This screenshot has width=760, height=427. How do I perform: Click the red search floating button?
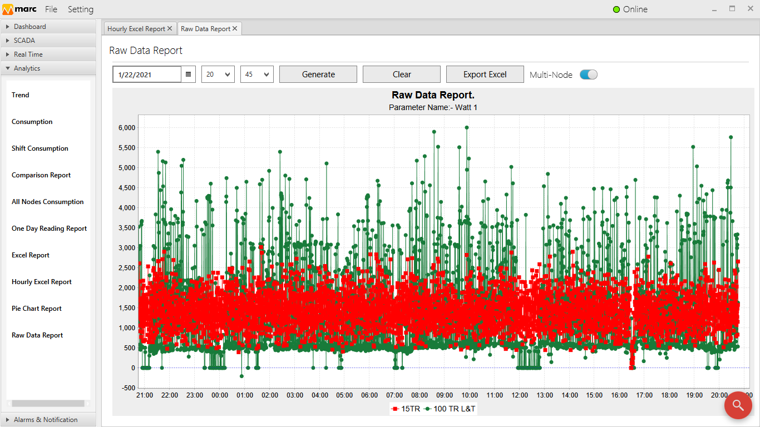point(738,406)
